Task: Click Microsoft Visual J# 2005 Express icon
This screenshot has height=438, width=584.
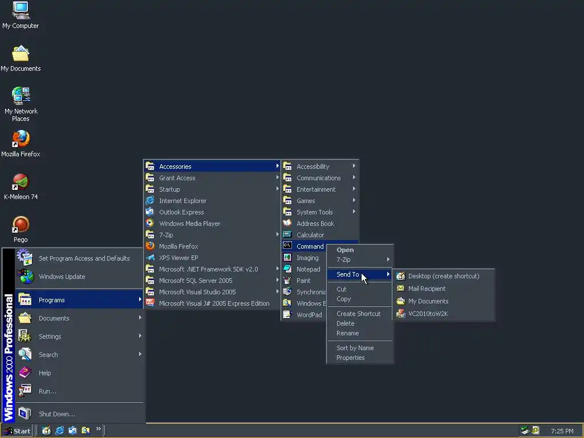Action: pyautogui.click(x=150, y=303)
